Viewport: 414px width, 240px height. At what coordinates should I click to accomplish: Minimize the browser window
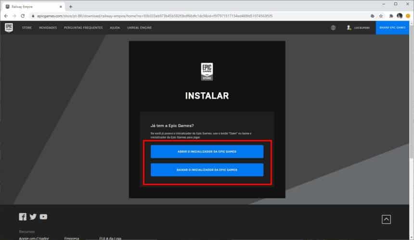pyautogui.click(x=384, y=4)
